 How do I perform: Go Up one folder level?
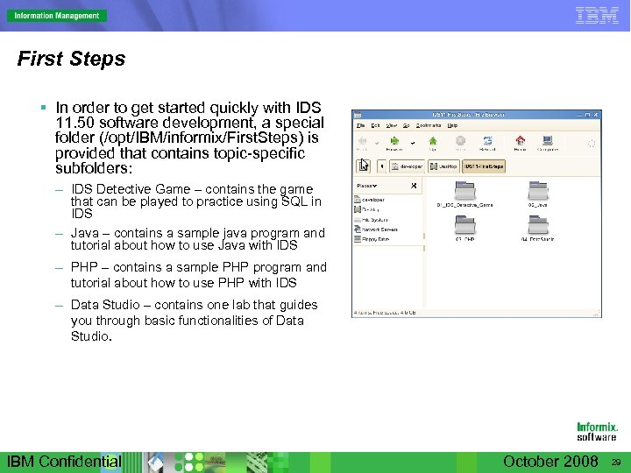point(433,141)
